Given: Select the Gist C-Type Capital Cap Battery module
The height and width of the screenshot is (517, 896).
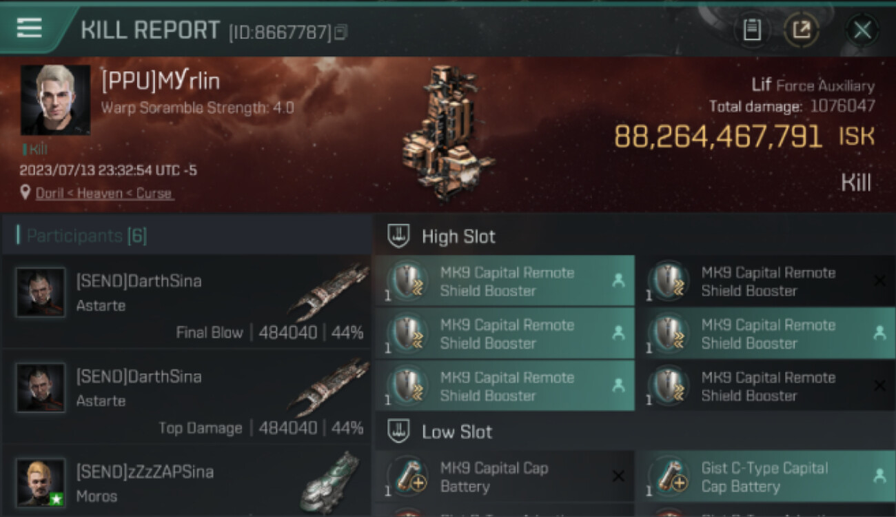Looking at the screenshot, I should [x=764, y=477].
